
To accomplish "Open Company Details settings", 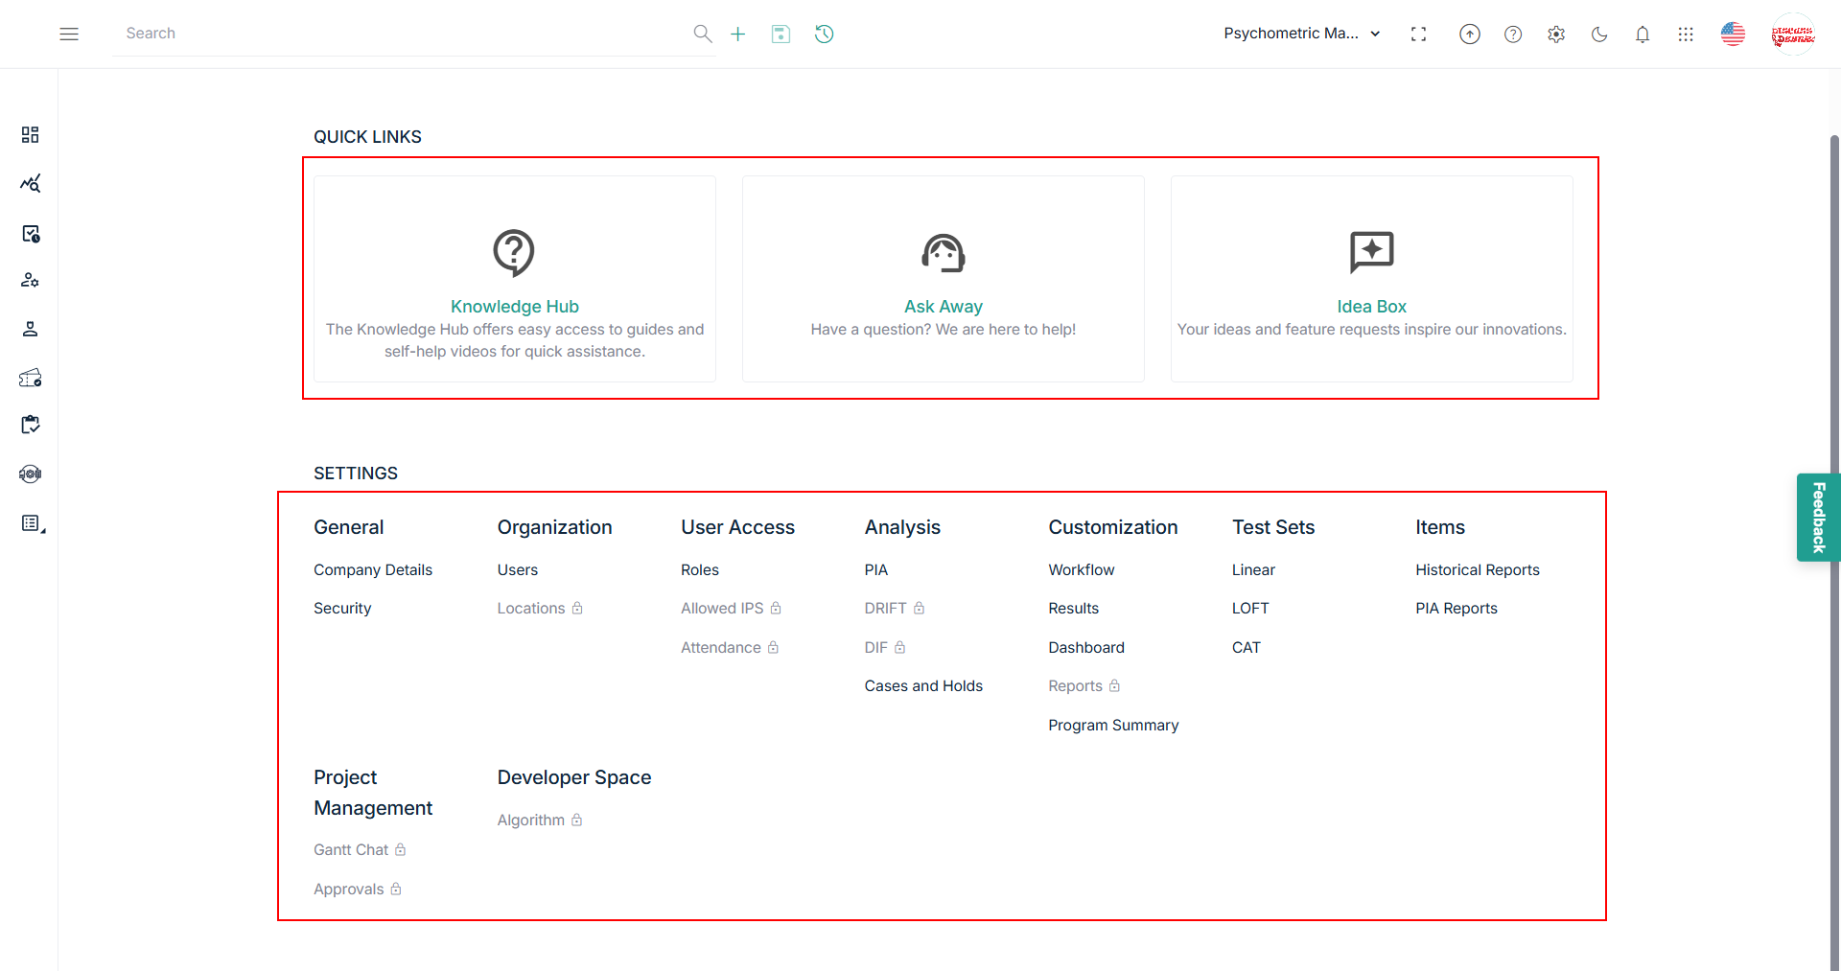I will (372, 569).
